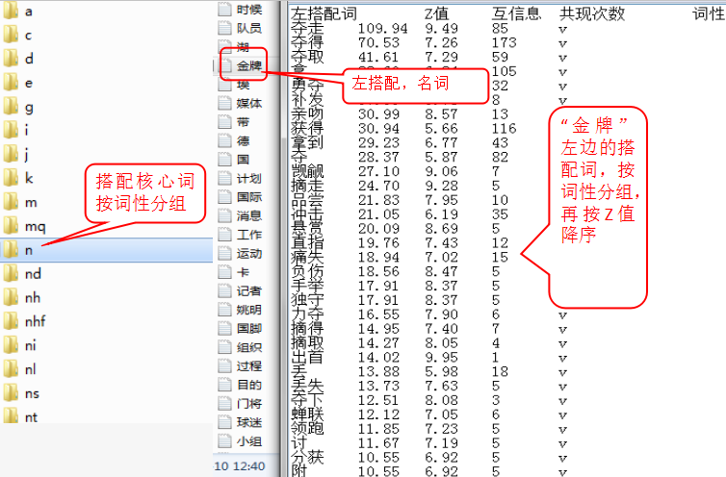The image size is (726, 477).
Task: Select the folder icon named 'm'
Action: 11,202
